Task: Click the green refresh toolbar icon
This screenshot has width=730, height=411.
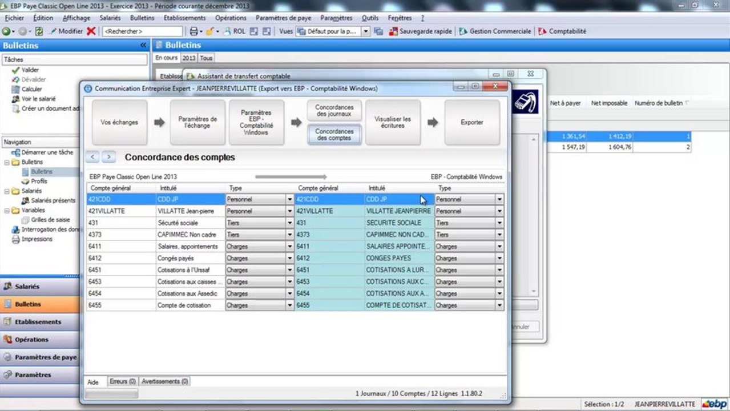Action: click(x=39, y=31)
